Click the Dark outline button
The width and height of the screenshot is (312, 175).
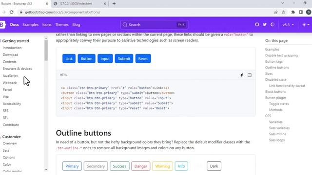coord(214,166)
